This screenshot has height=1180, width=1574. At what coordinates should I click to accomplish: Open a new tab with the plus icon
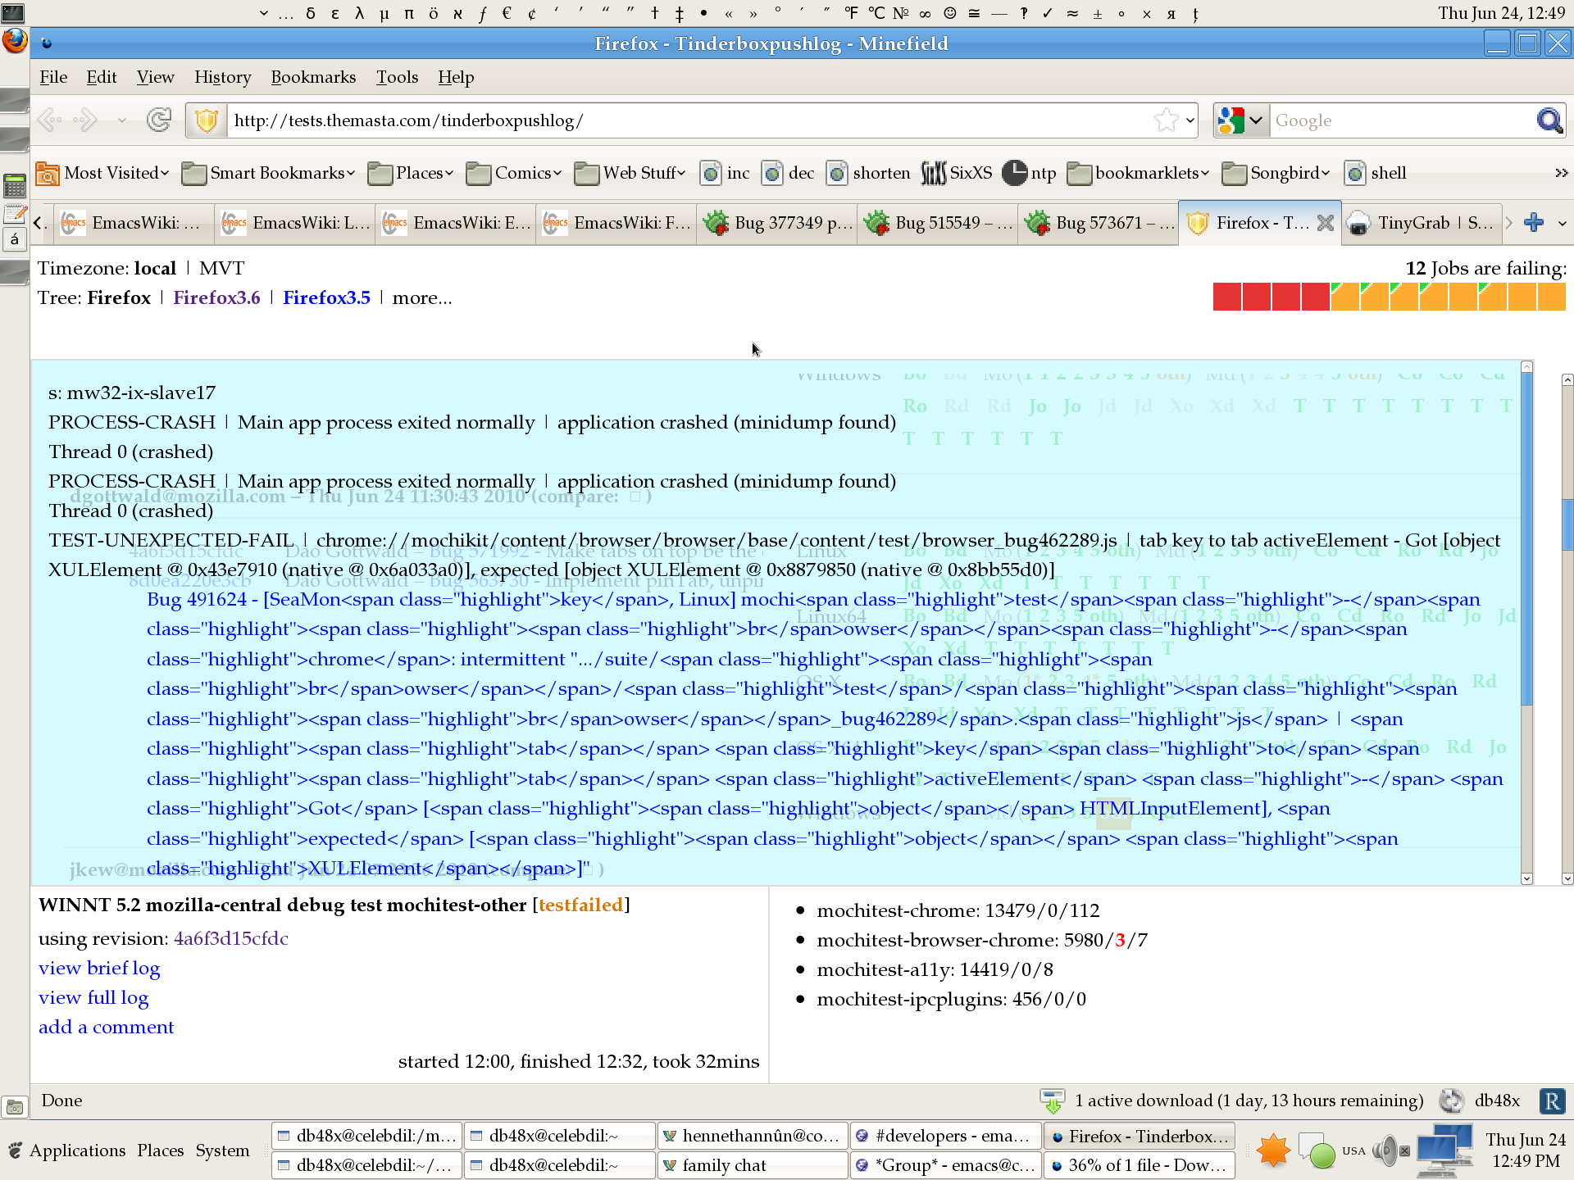pos(1533,222)
